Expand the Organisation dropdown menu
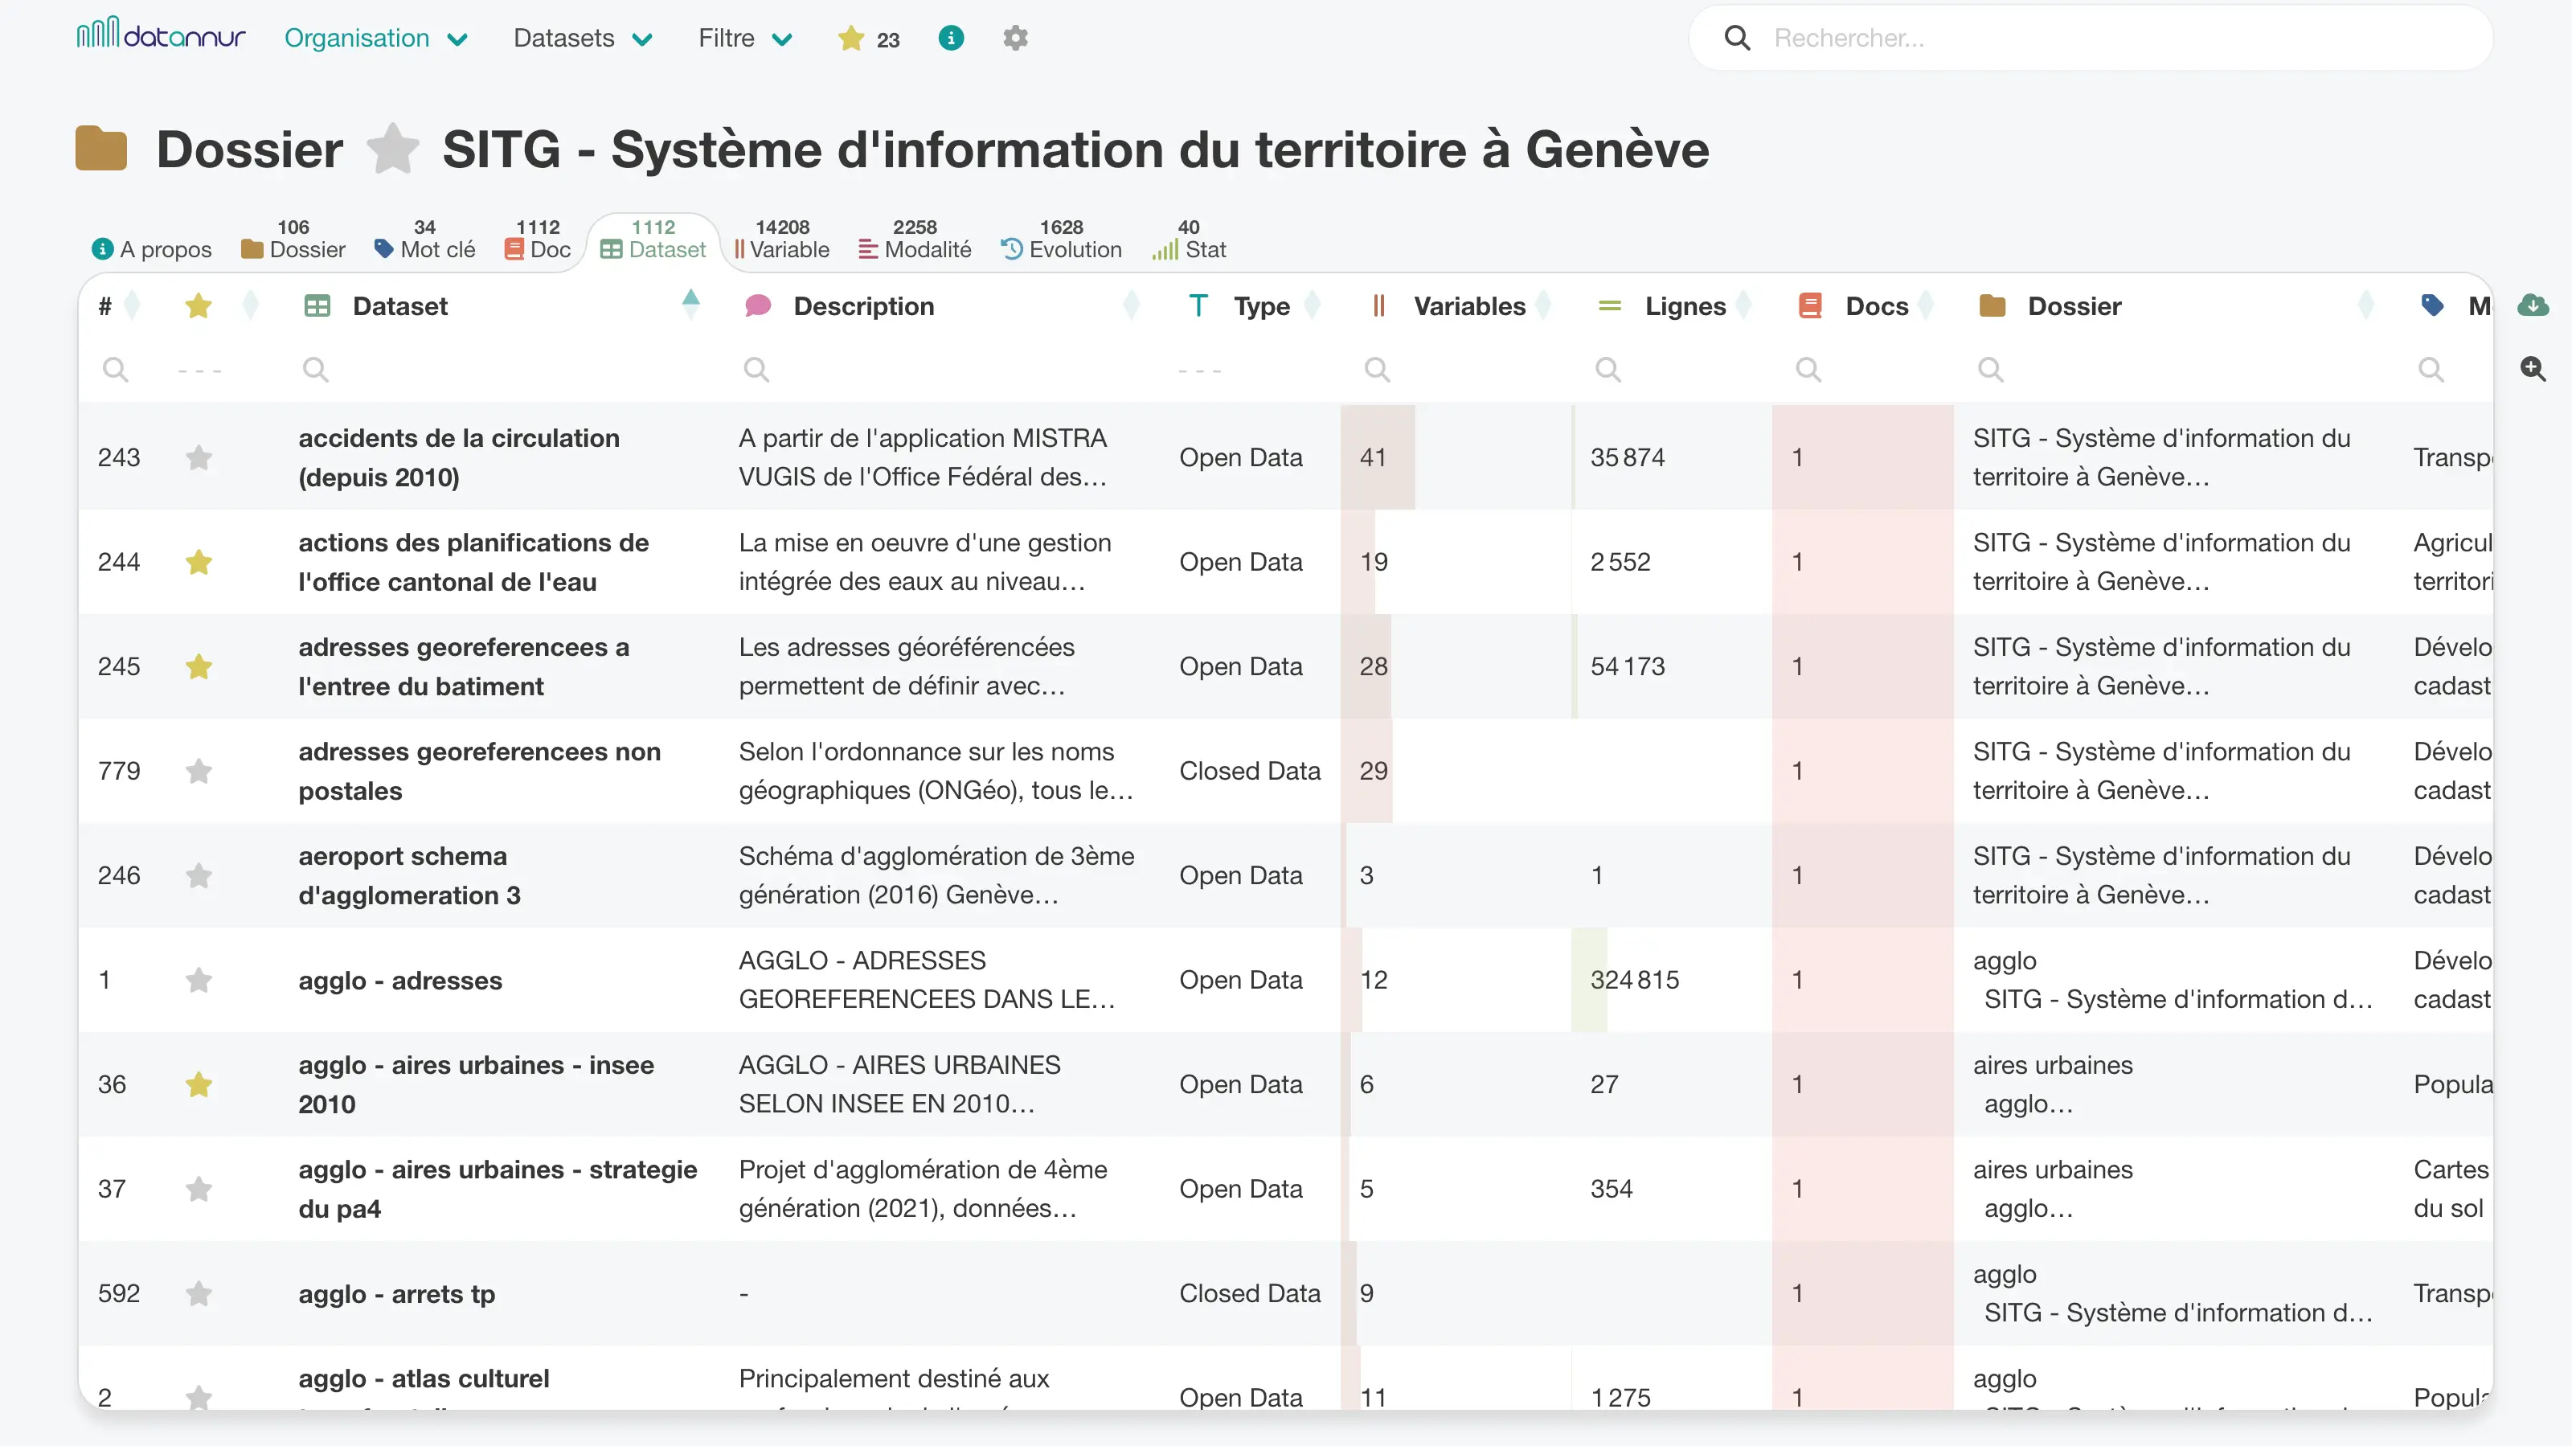Image resolution: width=2572 pixels, height=1446 pixels. 376,38
